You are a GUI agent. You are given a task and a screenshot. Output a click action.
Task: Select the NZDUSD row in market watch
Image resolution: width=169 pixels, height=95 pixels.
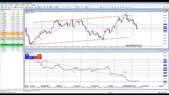coord(12,23)
